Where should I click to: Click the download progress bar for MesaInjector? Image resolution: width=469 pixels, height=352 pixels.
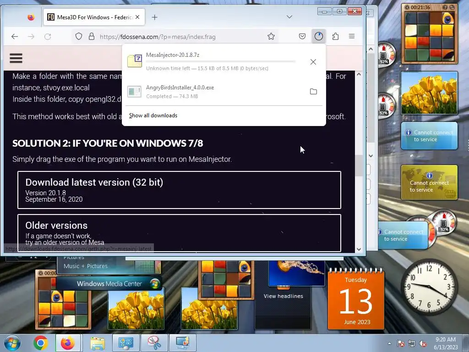221,61
